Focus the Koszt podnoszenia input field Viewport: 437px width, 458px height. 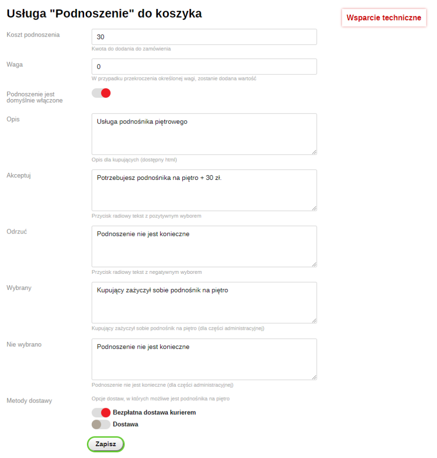[x=204, y=37]
